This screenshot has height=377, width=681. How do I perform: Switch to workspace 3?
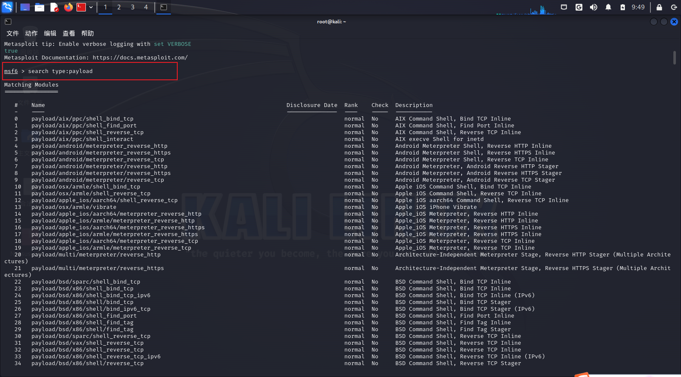tap(133, 7)
